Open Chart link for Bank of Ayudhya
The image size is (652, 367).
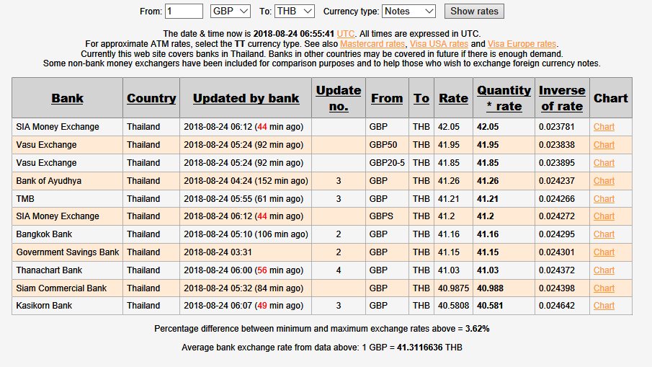pos(604,181)
